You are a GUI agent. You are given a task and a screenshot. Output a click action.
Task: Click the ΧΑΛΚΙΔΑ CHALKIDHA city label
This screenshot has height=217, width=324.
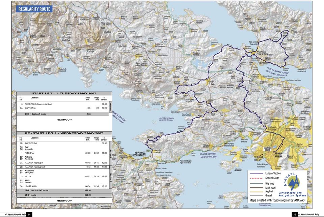263,53
